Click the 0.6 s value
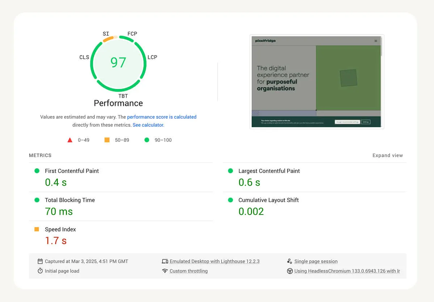 249,182
